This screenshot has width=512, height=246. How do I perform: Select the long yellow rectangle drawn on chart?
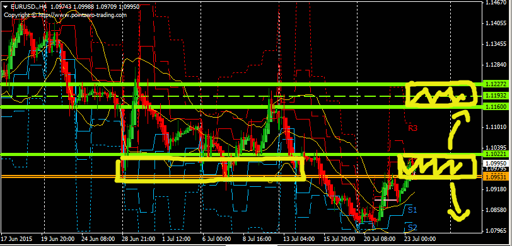point(211,169)
